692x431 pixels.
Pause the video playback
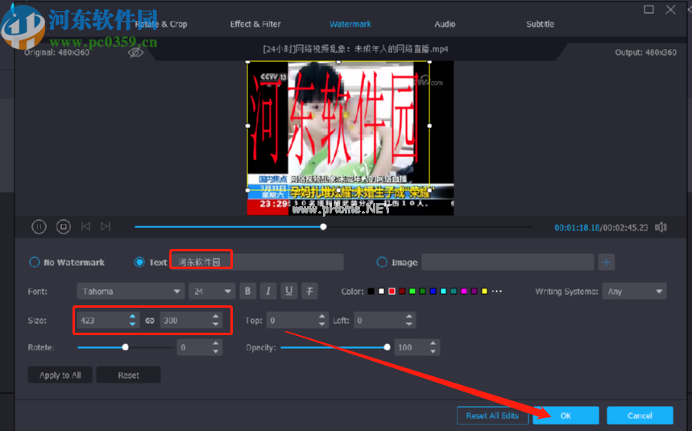39,226
